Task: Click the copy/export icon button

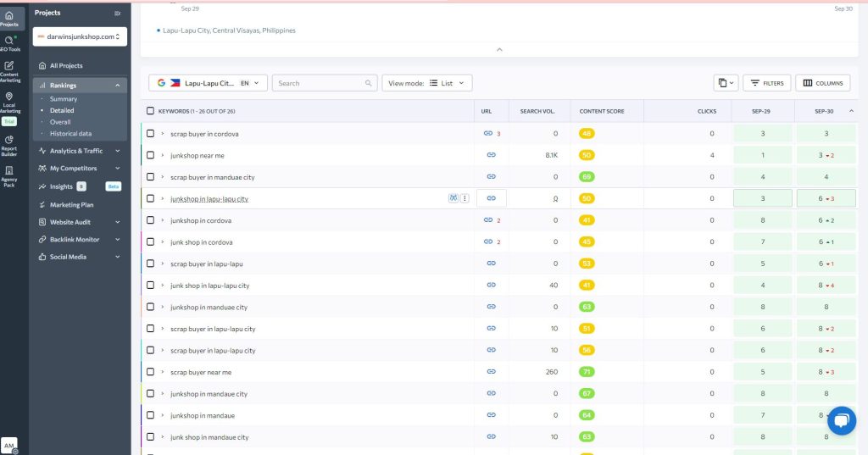Action: (x=726, y=83)
